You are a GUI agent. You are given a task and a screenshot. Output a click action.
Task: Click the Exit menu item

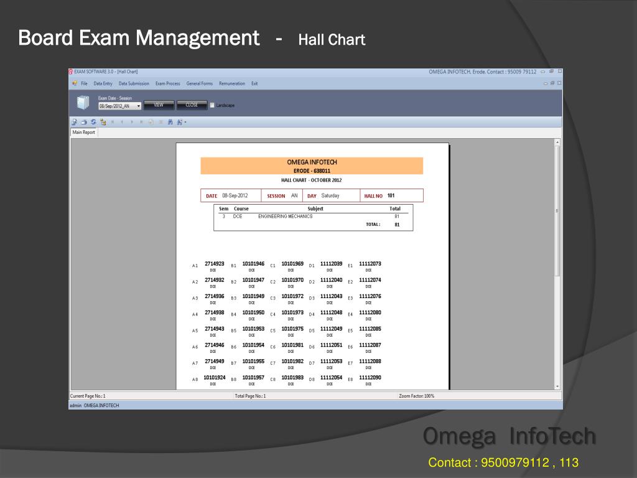tap(254, 84)
